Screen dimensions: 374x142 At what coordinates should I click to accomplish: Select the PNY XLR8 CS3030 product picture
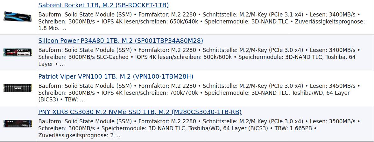click(x=18, y=123)
